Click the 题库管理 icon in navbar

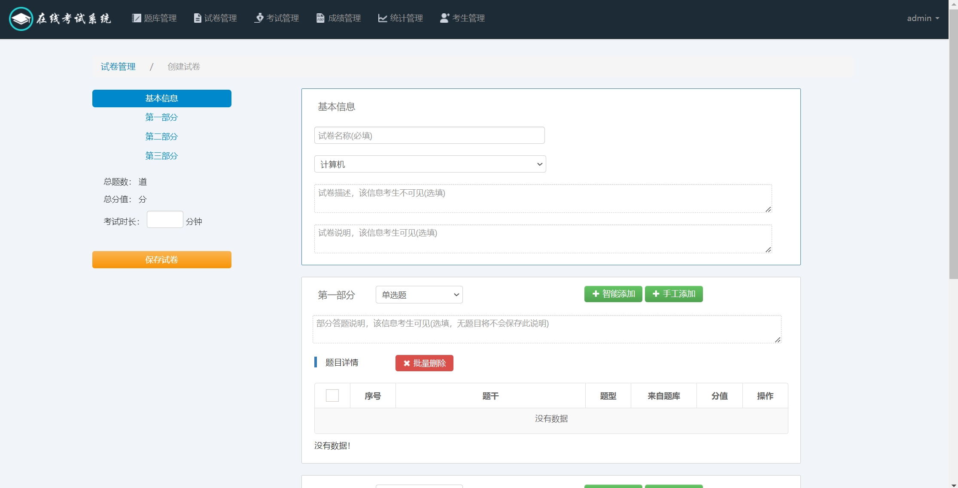click(x=136, y=18)
